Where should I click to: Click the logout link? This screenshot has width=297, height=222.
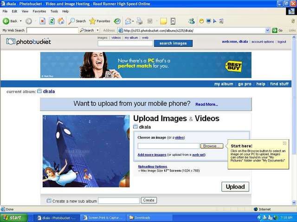click(282, 42)
